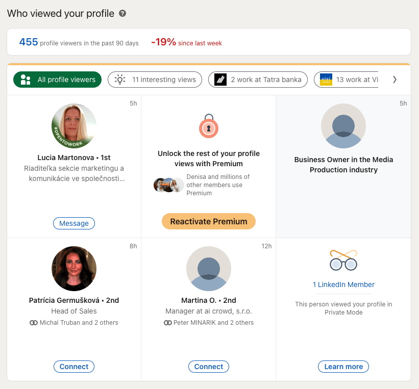Screen dimensions: 419x389
Task: Click the -19% since last week stat
Action: pos(186,42)
